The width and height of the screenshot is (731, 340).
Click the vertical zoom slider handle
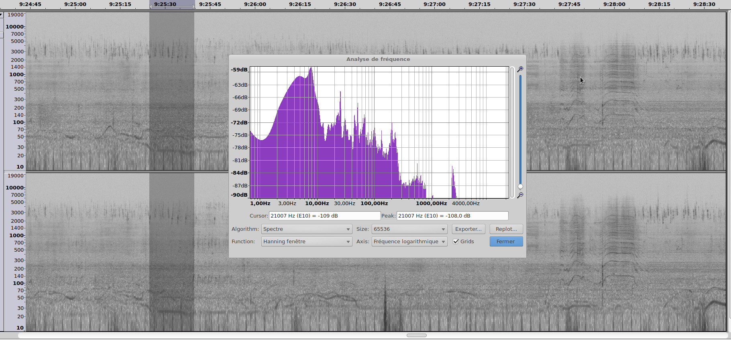[520, 186]
